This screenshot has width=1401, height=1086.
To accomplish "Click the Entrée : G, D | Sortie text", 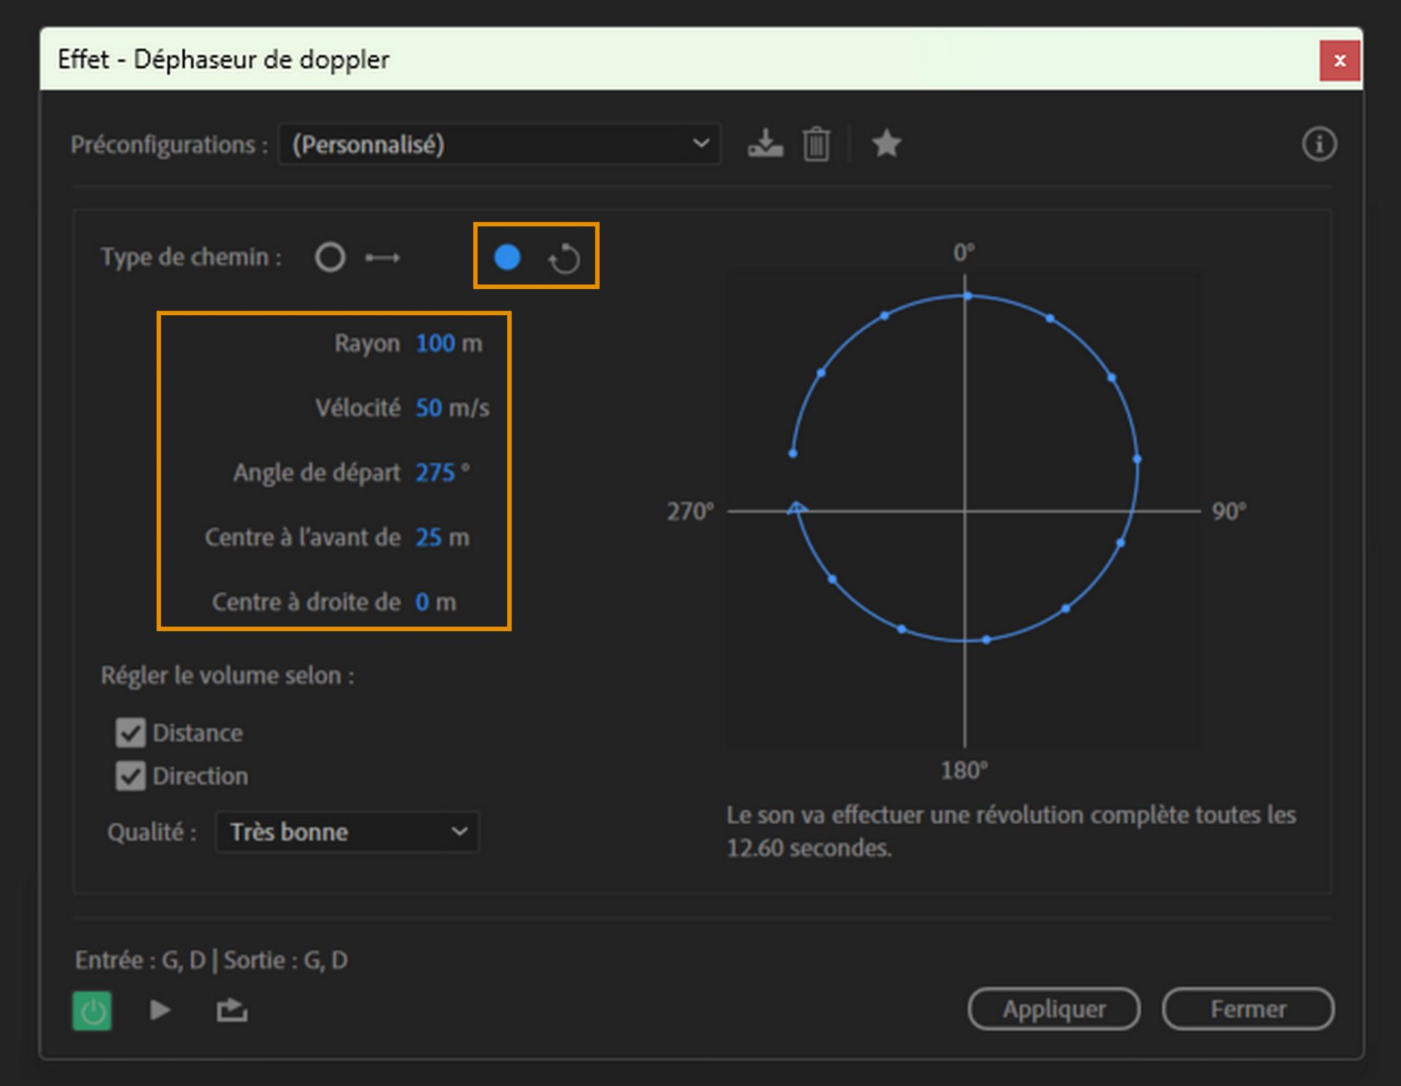I will [x=212, y=960].
